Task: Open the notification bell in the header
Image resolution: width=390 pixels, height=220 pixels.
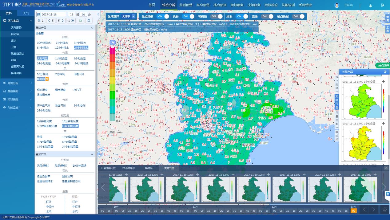Action: point(370,5)
